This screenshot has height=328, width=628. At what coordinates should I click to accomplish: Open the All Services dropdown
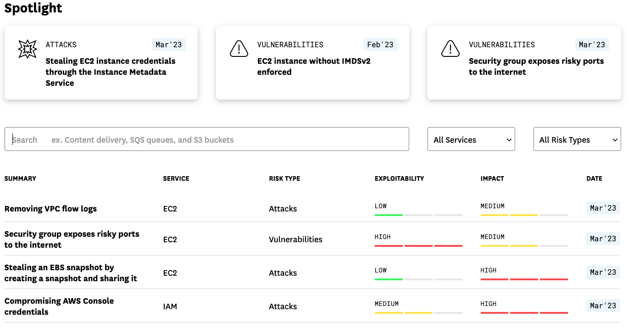click(x=471, y=139)
